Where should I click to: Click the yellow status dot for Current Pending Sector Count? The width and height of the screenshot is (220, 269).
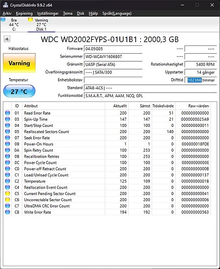pos(7,194)
